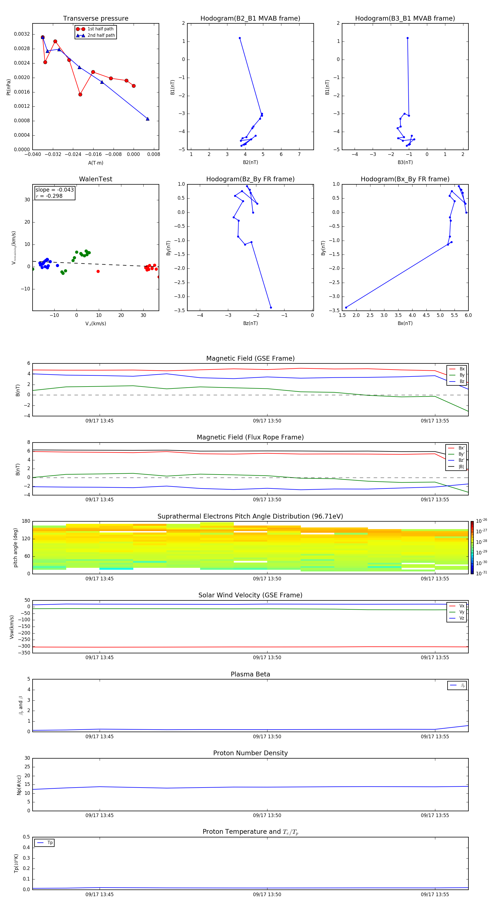Click the Vy entry in Solar Wind legend
Viewport: 501px width, 919px height.
click(461, 612)
